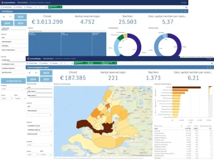Go to the previous sheet via the front window arrow
This screenshot has height=160, width=214.
click(x=208, y=67)
